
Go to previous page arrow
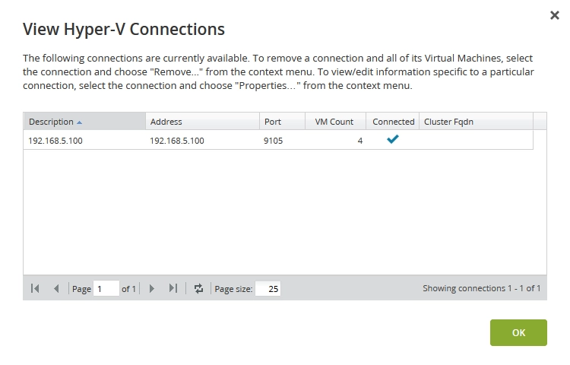[56, 289]
